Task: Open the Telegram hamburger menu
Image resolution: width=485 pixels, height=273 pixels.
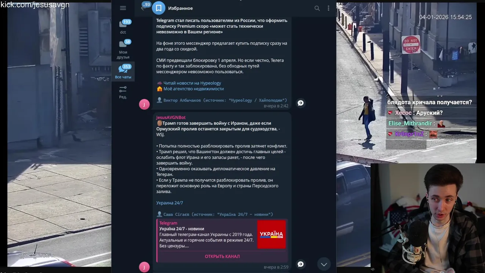Action: pyautogui.click(x=123, y=8)
